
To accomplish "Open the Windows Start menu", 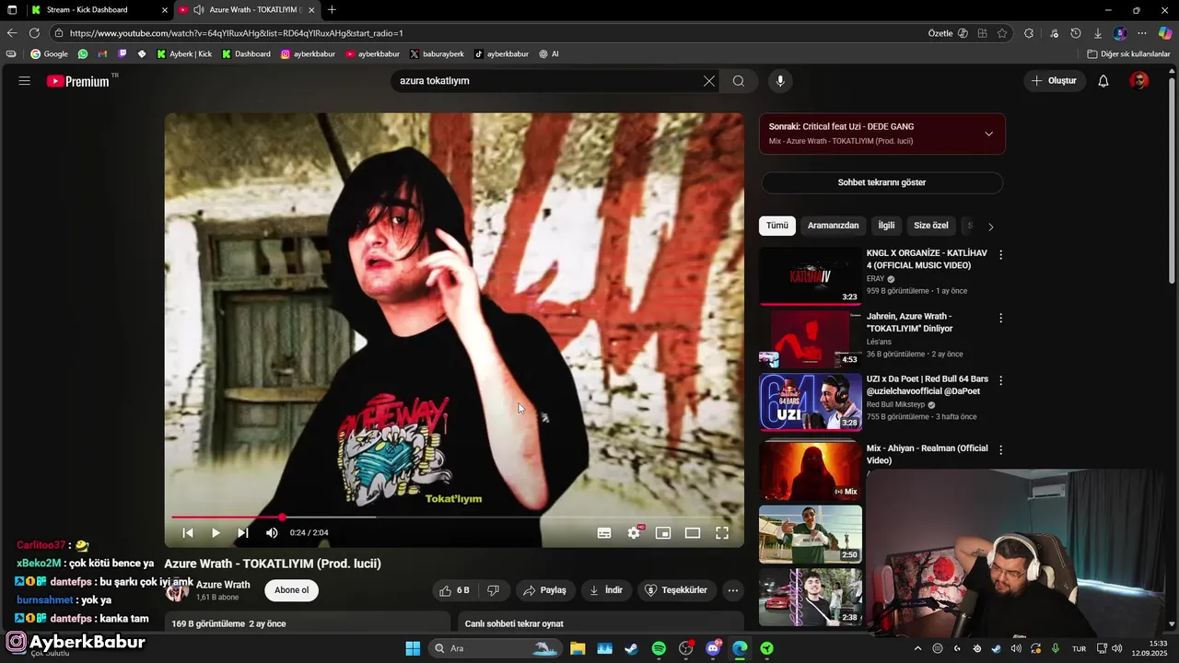I will tap(413, 648).
